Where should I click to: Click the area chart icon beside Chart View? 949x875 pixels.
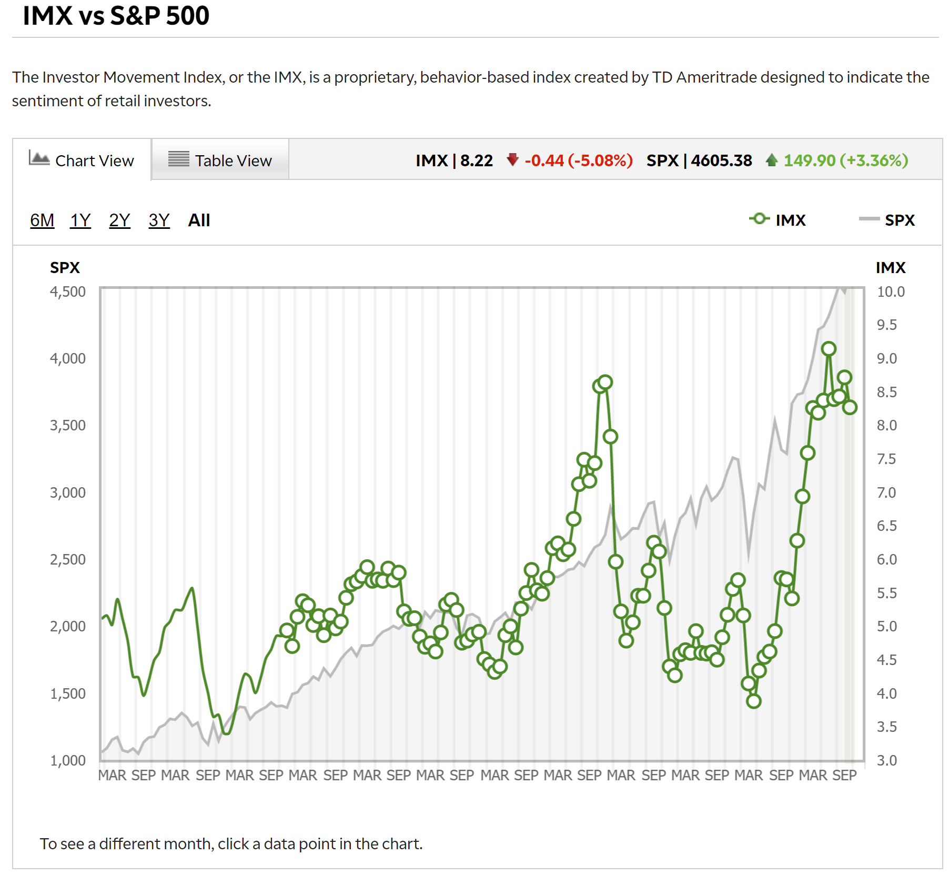pyautogui.click(x=39, y=158)
